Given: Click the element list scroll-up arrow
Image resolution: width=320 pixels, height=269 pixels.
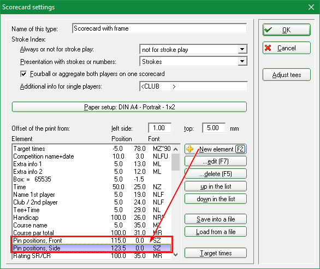Looking at the screenshot, I should [175, 149].
